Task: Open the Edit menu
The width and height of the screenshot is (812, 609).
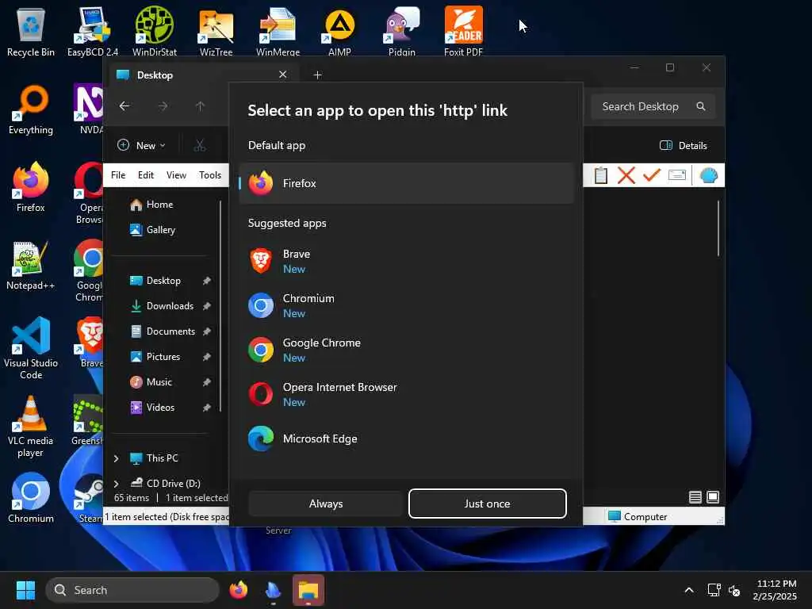Action: pyautogui.click(x=146, y=175)
